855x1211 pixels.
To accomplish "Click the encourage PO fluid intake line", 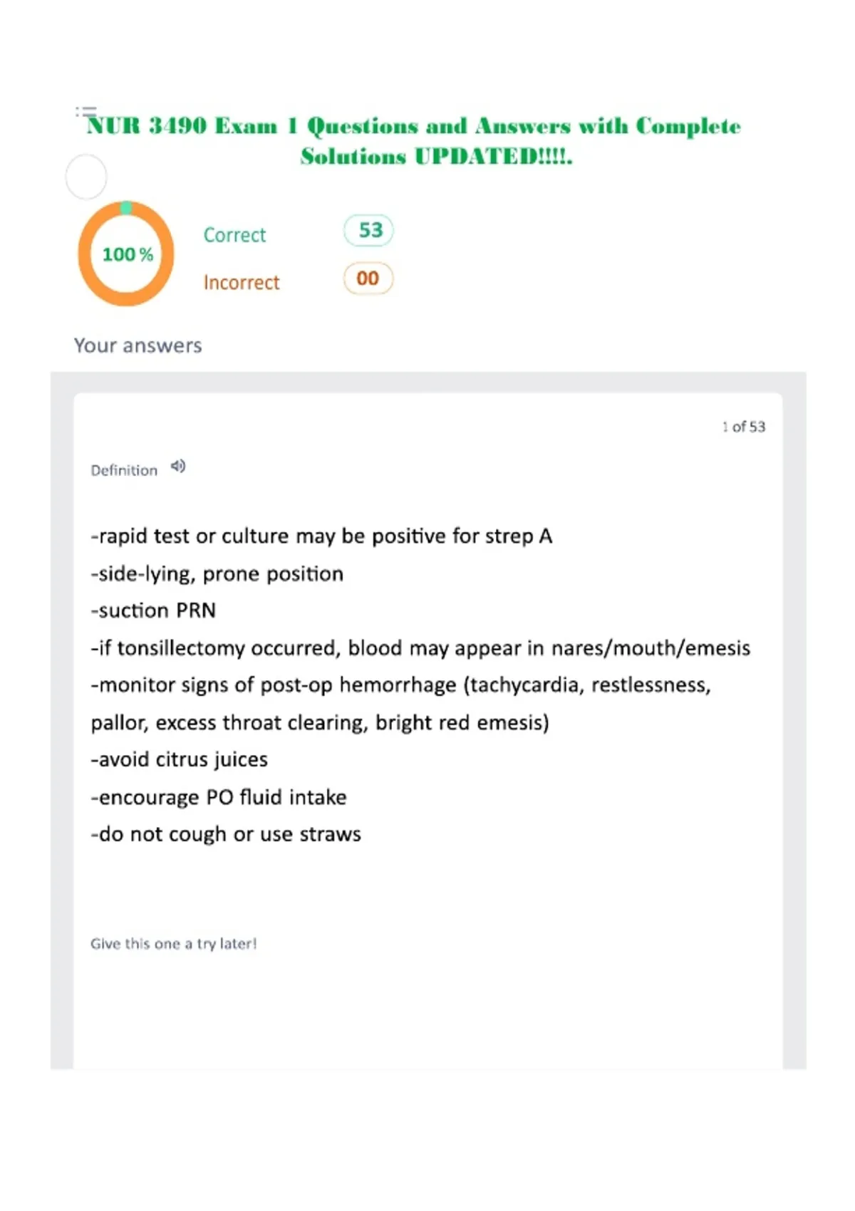I will (x=219, y=796).
